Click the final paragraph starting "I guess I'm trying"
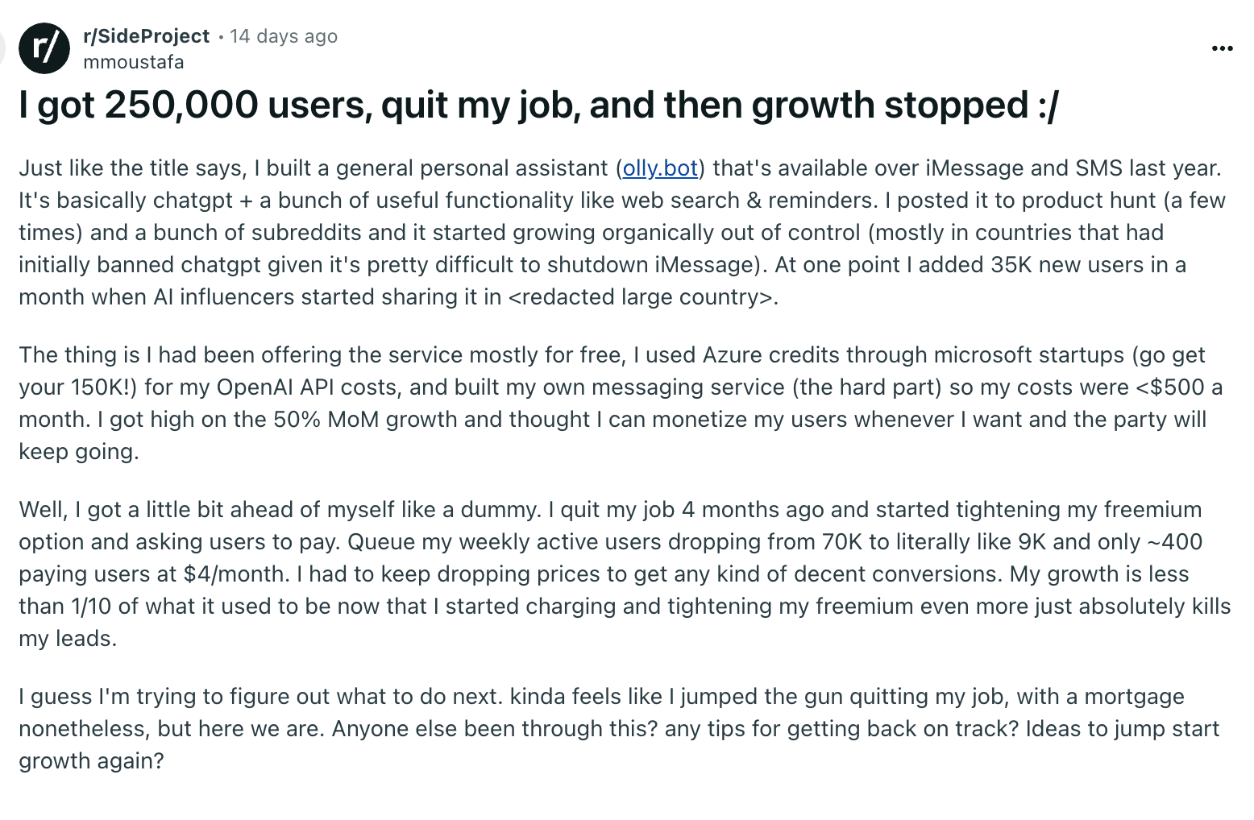1254x820 pixels. 621,728
